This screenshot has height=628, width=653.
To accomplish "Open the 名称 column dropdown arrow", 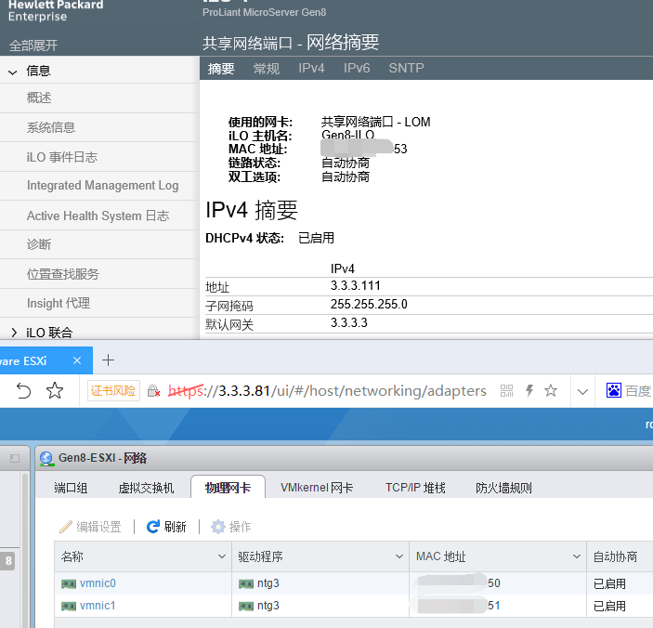I will [222, 556].
